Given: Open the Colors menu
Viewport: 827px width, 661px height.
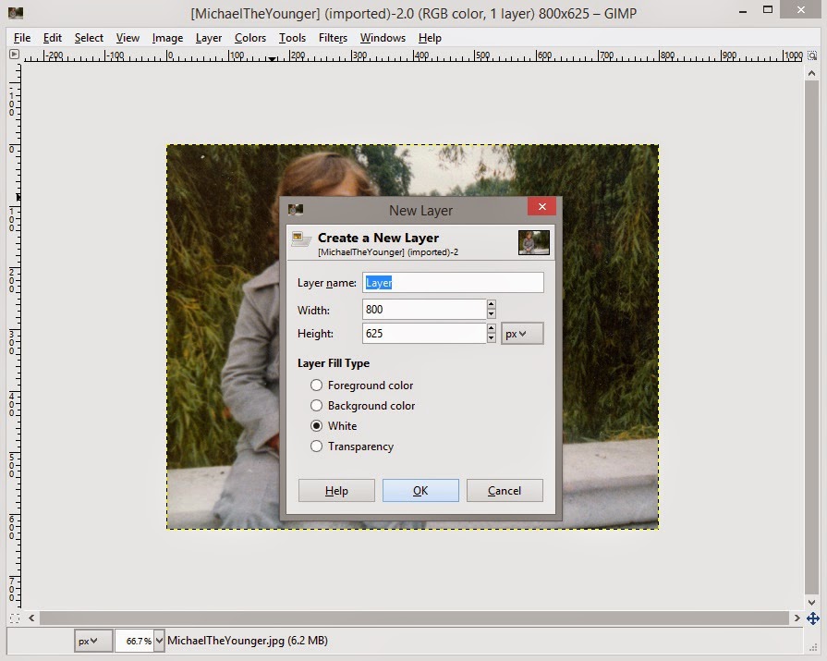Looking at the screenshot, I should [249, 38].
